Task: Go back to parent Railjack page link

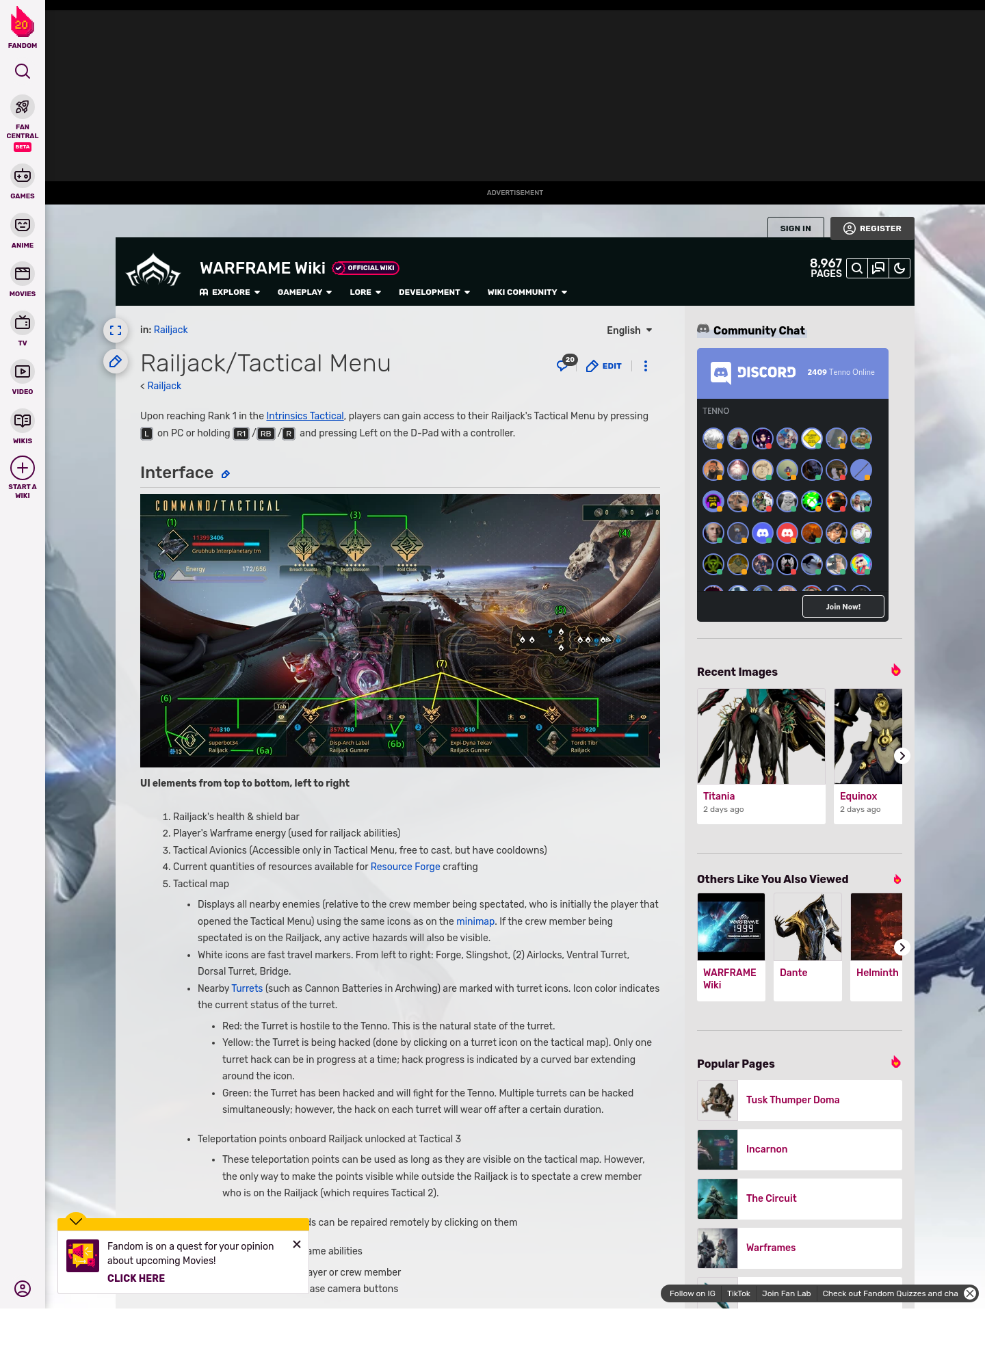Action: [x=164, y=386]
